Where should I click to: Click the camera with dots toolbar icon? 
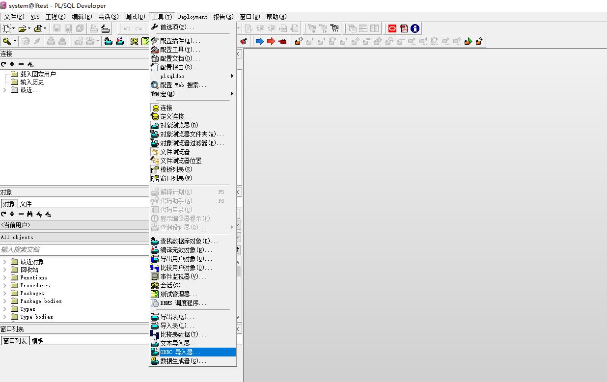pyautogui.click(x=335, y=28)
